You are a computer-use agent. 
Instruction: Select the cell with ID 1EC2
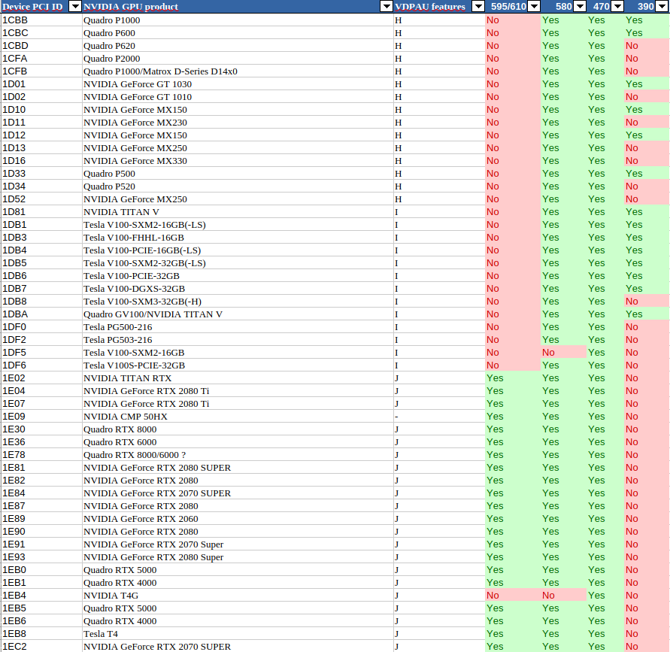tap(41, 647)
